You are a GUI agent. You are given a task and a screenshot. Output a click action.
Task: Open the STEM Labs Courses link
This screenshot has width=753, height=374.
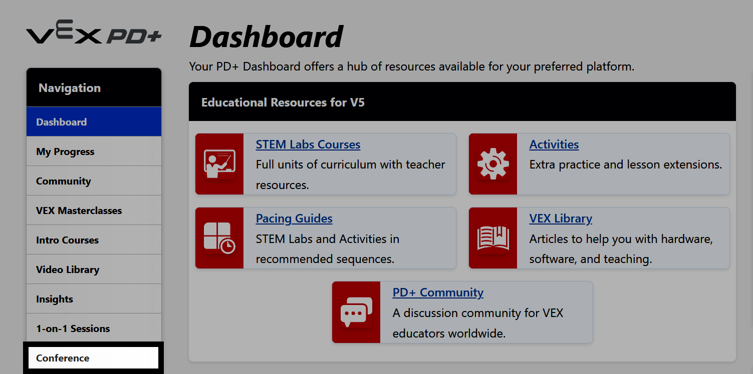(308, 144)
